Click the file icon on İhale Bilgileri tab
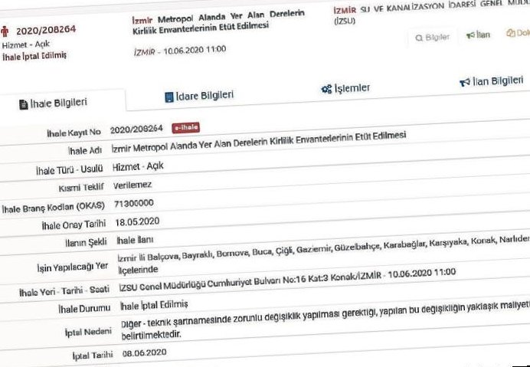Image resolution: width=530 pixels, height=367 pixels. click(x=22, y=103)
